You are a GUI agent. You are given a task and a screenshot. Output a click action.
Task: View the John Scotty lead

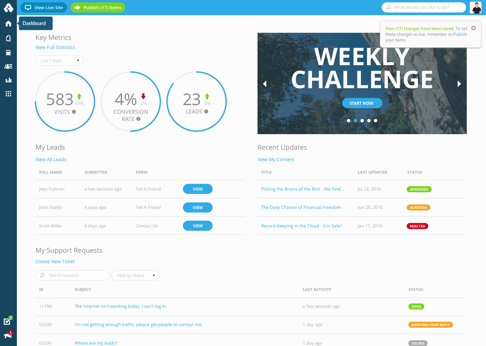pos(198,207)
